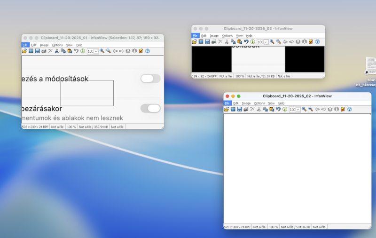
Task: Click Cut scissors in front Clipboard_02 window
Action: (x=259, y=109)
